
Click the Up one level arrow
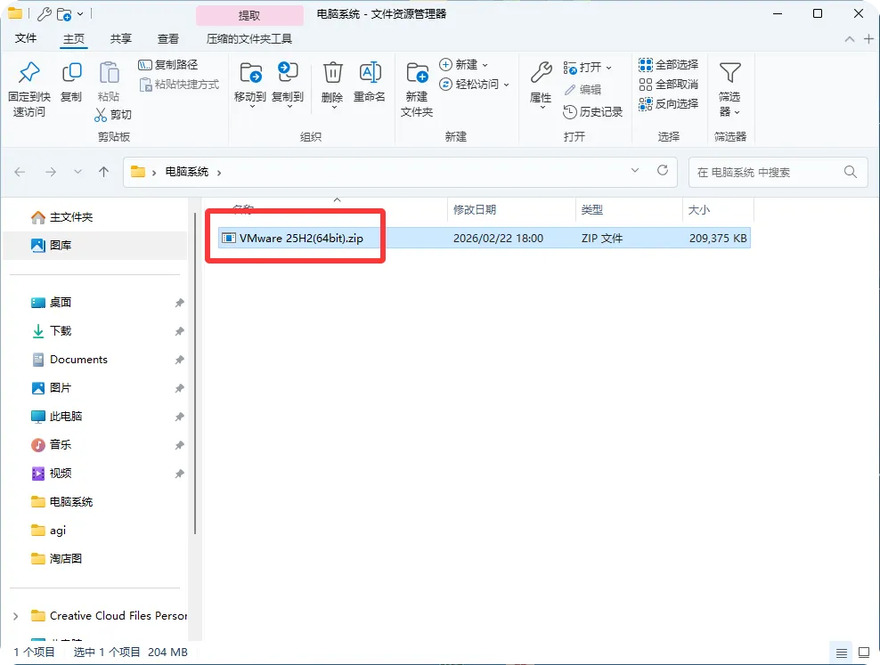tap(104, 172)
